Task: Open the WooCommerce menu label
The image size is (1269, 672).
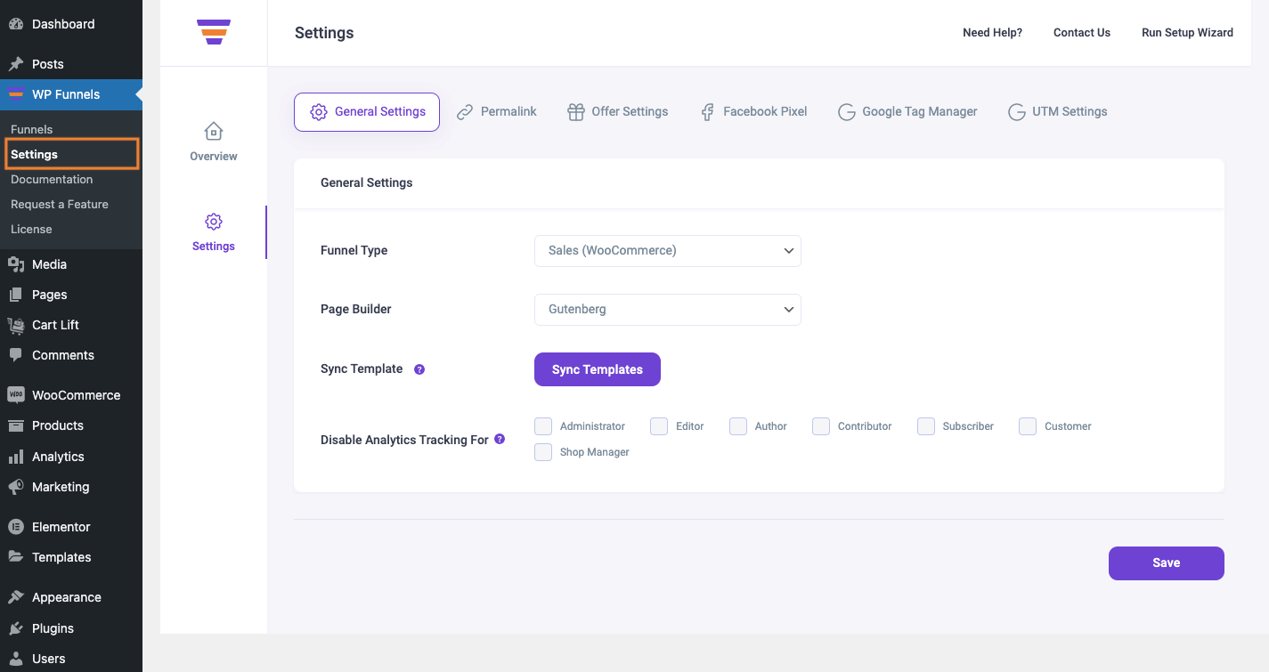Action: click(76, 395)
